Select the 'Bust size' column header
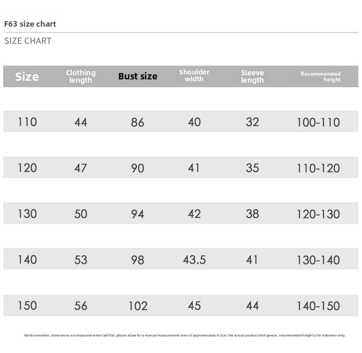Viewport: 362px width, 353px height. 137,76
